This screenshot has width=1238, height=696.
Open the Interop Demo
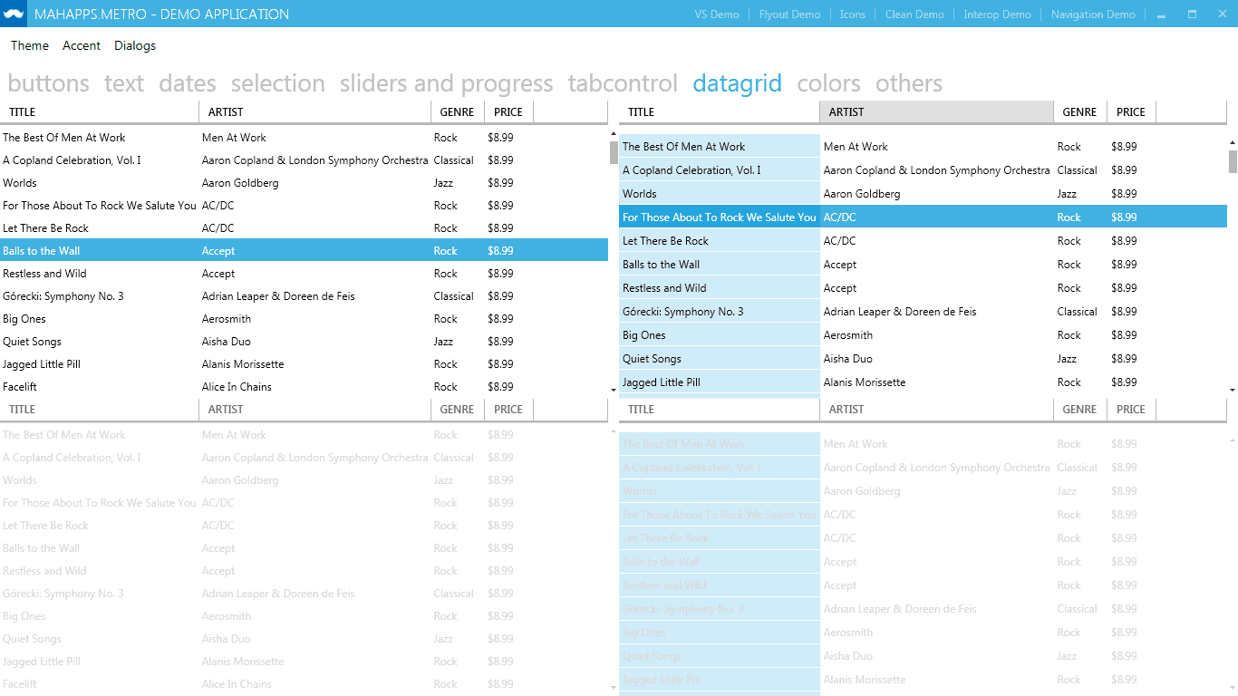click(x=997, y=14)
